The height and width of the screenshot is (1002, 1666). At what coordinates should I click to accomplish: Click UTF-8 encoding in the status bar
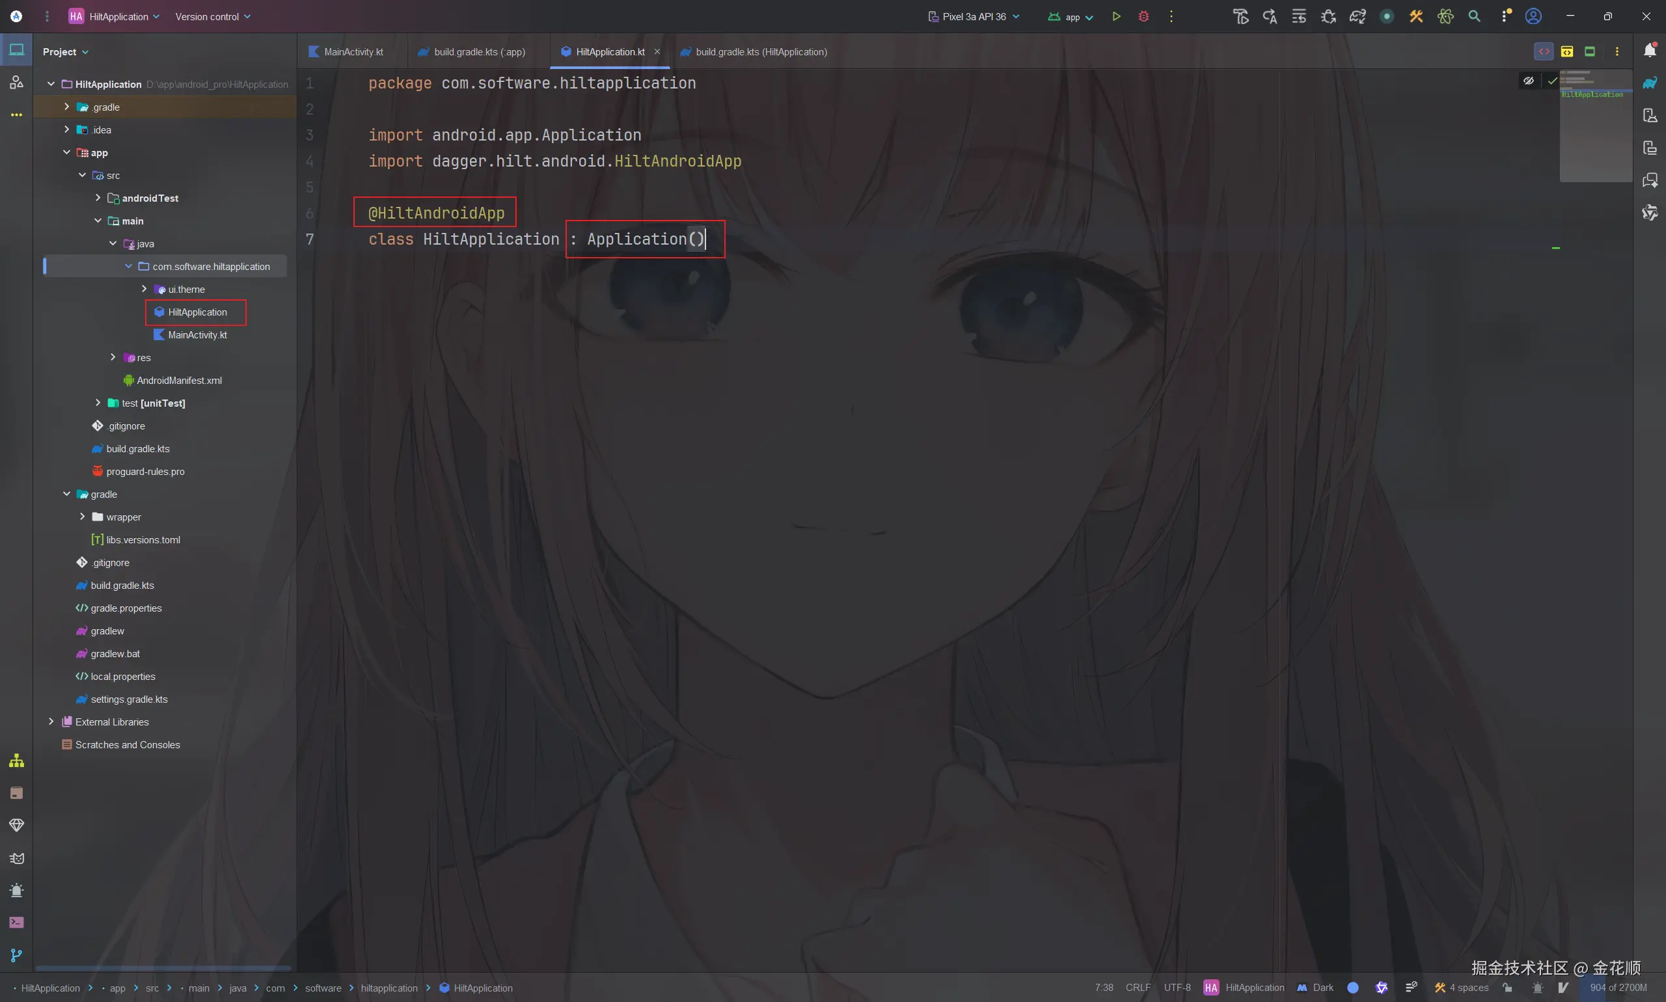click(1177, 987)
